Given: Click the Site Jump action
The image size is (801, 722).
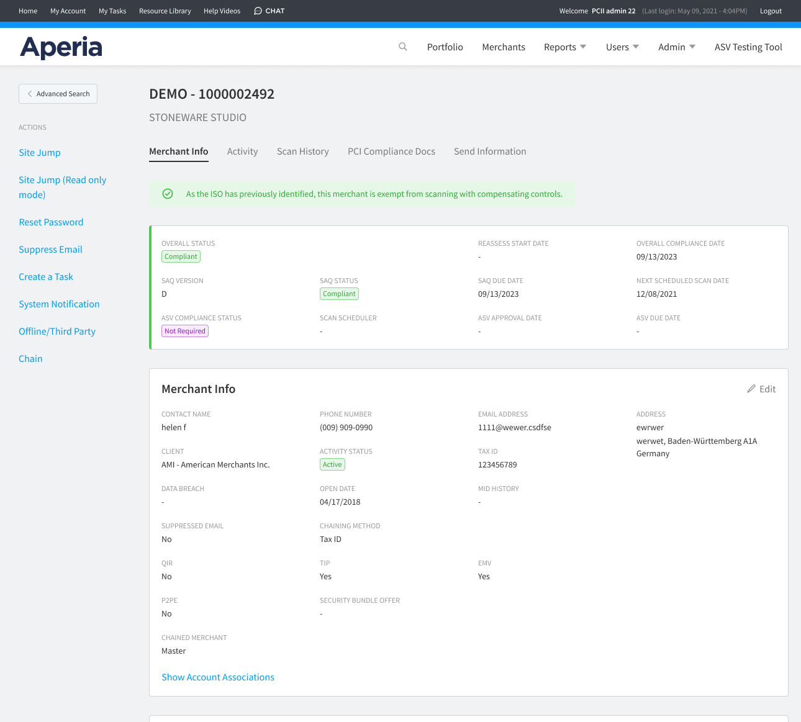Looking at the screenshot, I should 40,153.
